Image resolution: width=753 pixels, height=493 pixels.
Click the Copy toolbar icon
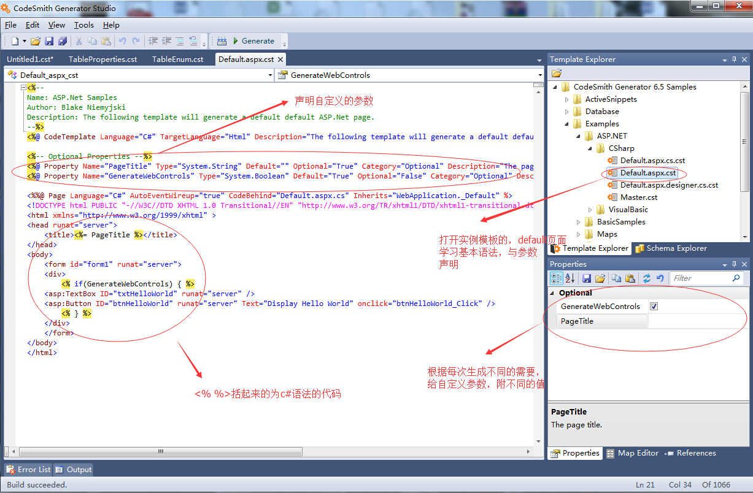point(93,41)
